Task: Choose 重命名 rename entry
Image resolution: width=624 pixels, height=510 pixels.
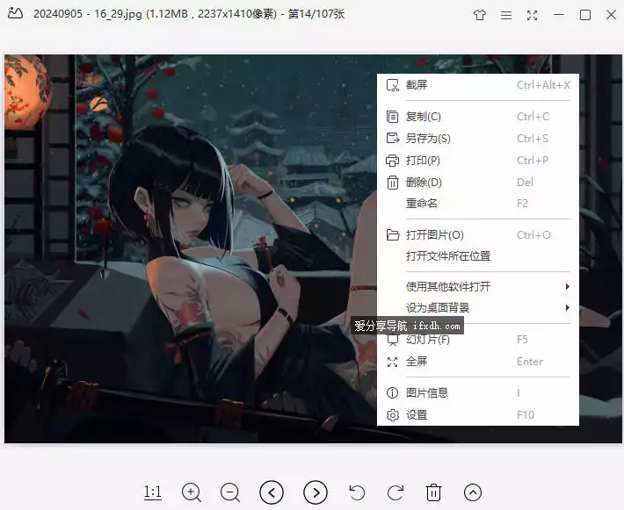Action: tap(478, 204)
